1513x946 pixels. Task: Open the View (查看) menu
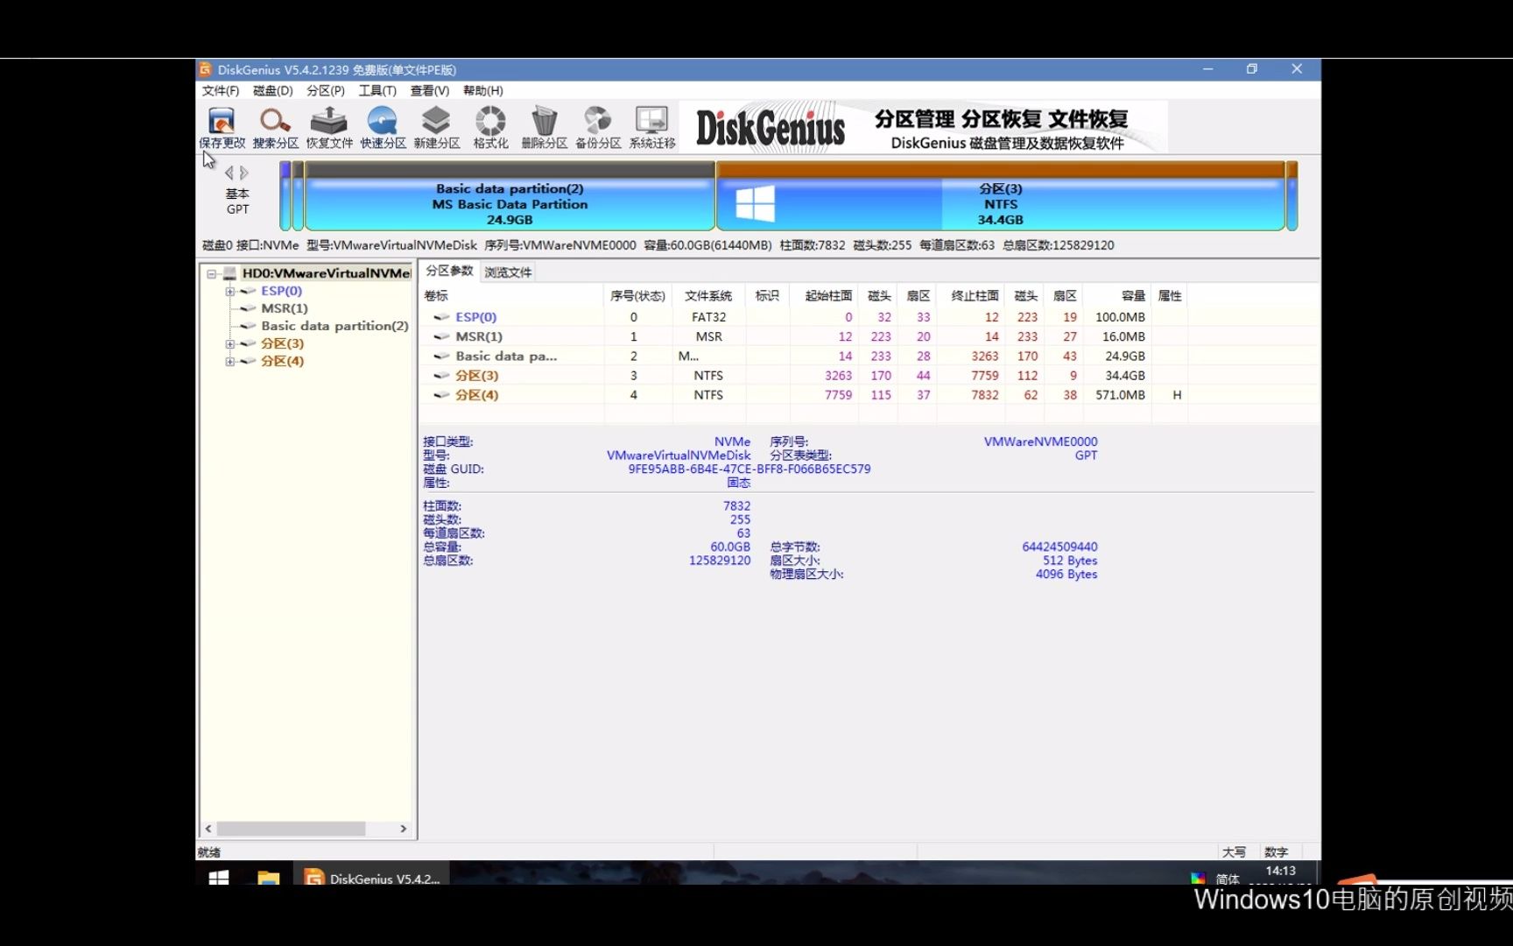pos(429,90)
